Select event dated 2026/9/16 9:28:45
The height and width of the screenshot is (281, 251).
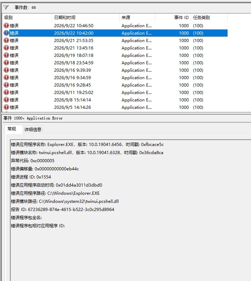tap(115, 85)
